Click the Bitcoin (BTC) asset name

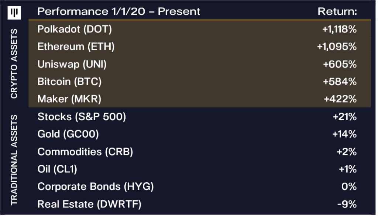pyautogui.click(x=69, y=82)
